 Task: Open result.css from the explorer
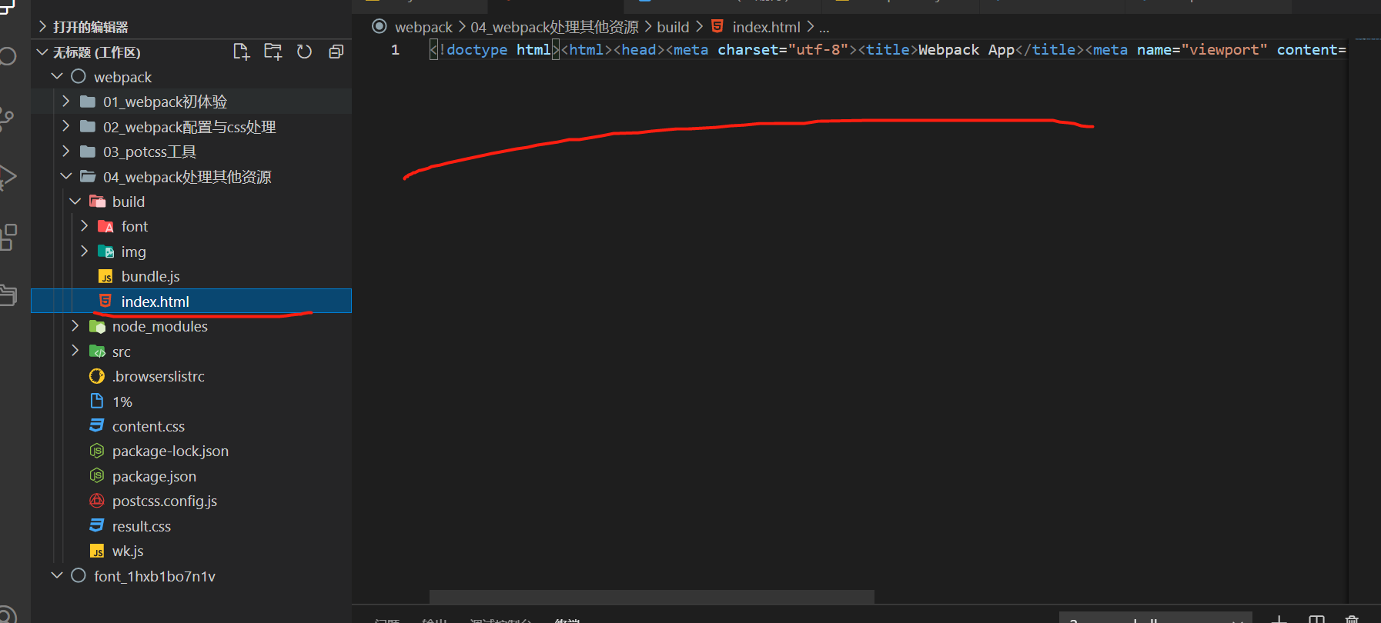point(142,526)
